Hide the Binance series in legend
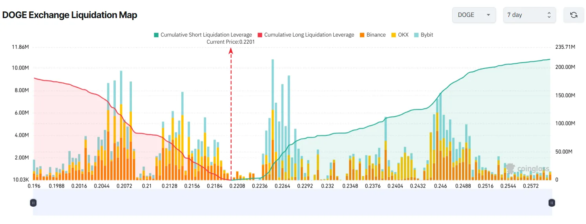This screenshot has height=224, width=586. 376,35
